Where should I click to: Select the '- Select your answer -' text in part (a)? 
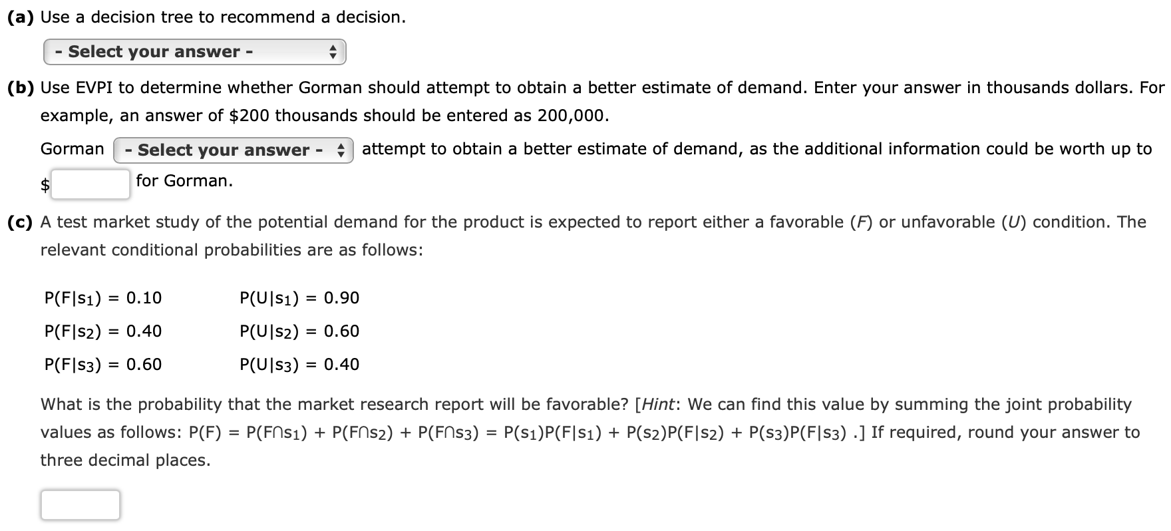pos(153,51)
